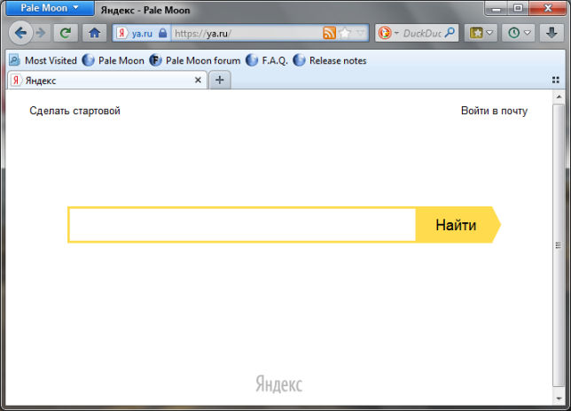Open the F.A.Q. bookmark
The height and width of the screenshot is (411, 571).
267,60
